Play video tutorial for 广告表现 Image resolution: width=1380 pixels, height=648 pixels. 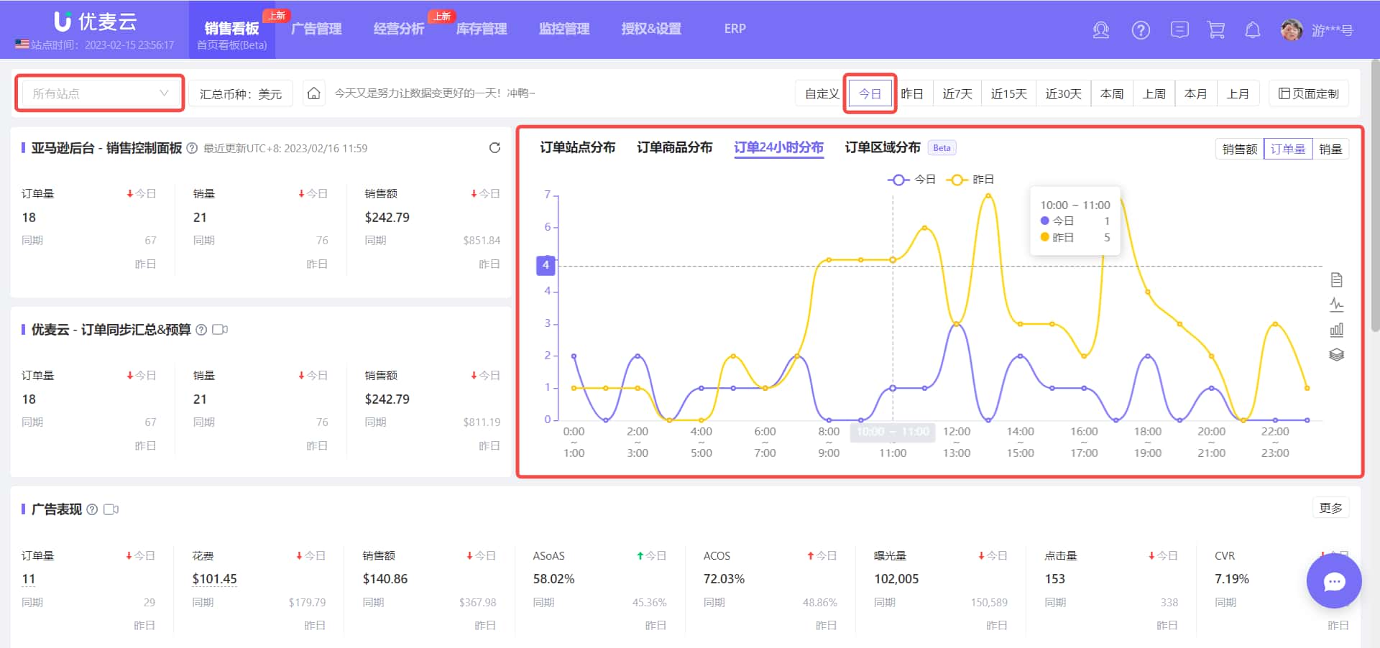tap(111, 509)
